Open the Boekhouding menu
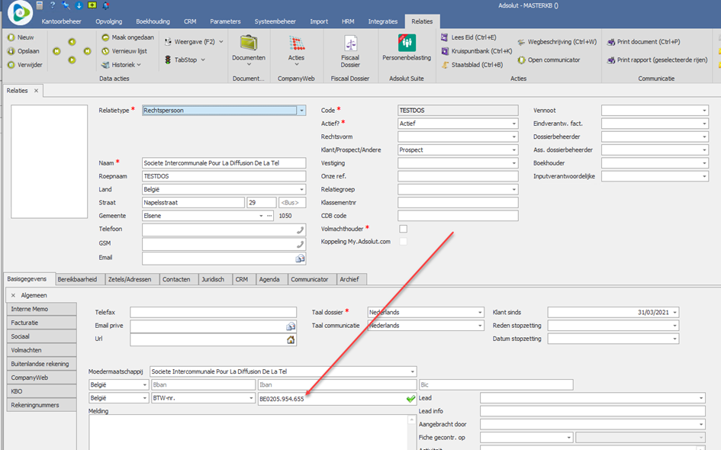The height and width of the screenshot is (450, 721). [153, 21]
